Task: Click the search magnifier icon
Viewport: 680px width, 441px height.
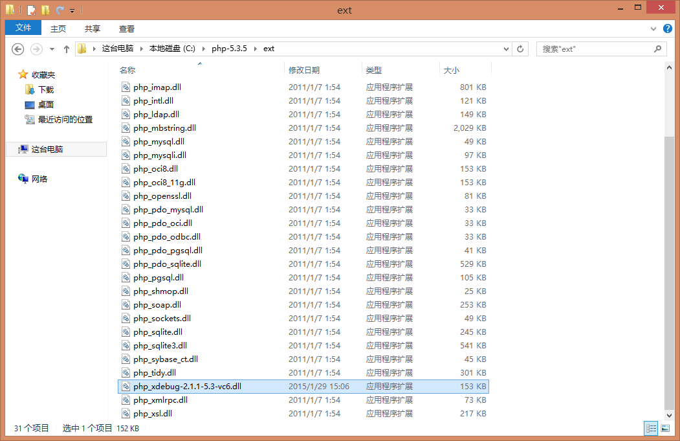Action: click(x=657, y=49)
